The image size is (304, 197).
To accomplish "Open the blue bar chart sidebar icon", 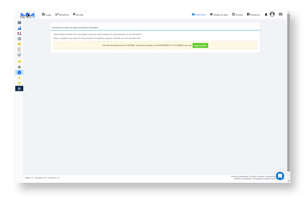I will [x=19, y=28].
